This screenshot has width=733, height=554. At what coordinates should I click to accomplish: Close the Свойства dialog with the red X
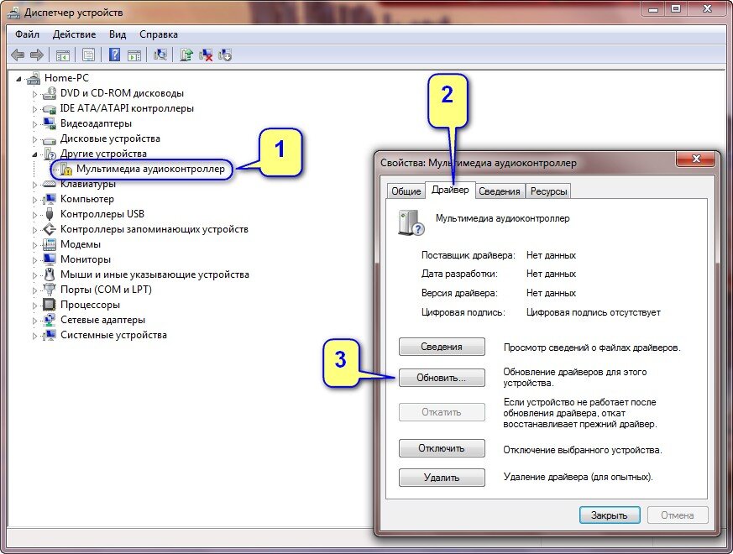point(695,159)
